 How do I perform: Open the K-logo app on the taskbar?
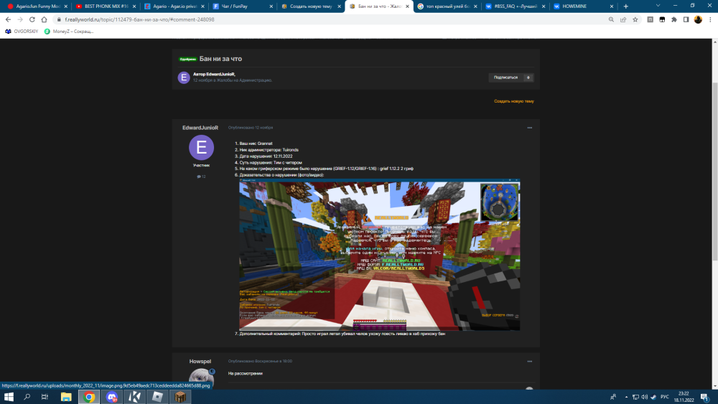click(x=135, y=397)
